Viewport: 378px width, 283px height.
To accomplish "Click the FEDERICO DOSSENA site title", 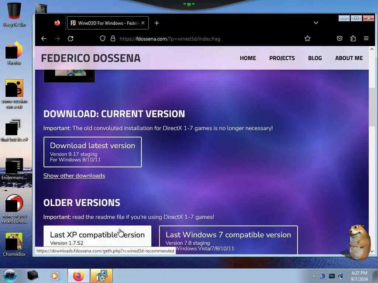I will pyautogui.click(x=91, y=58).
